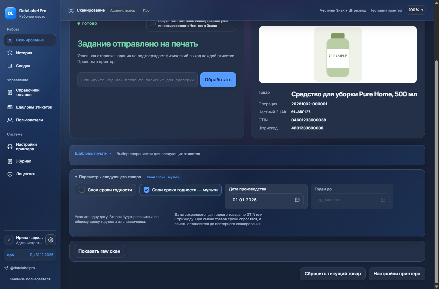Click Сбросить текущий товар button
Viewport: 439px width, 289px height.
click(x=333, y=274)
